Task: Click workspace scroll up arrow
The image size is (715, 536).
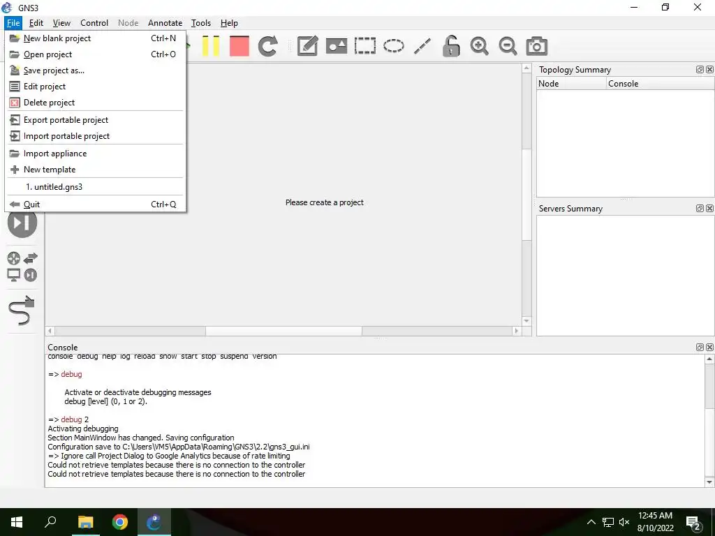Action: tap(526, 68)
